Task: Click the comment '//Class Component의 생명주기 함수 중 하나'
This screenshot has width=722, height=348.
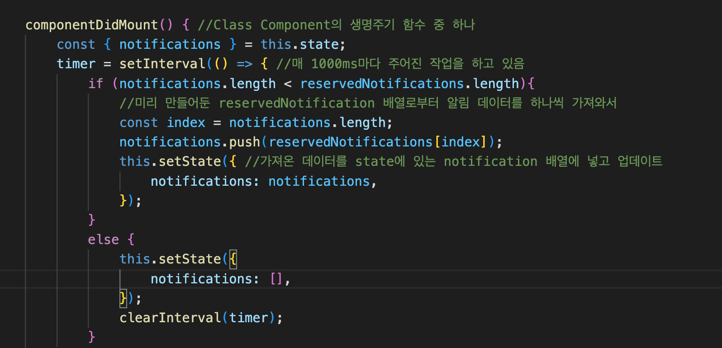Action: (336, 25)
